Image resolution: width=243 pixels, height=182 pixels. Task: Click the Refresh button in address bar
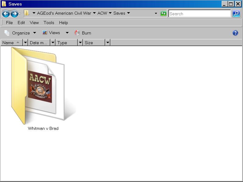[x=164, y=13]
